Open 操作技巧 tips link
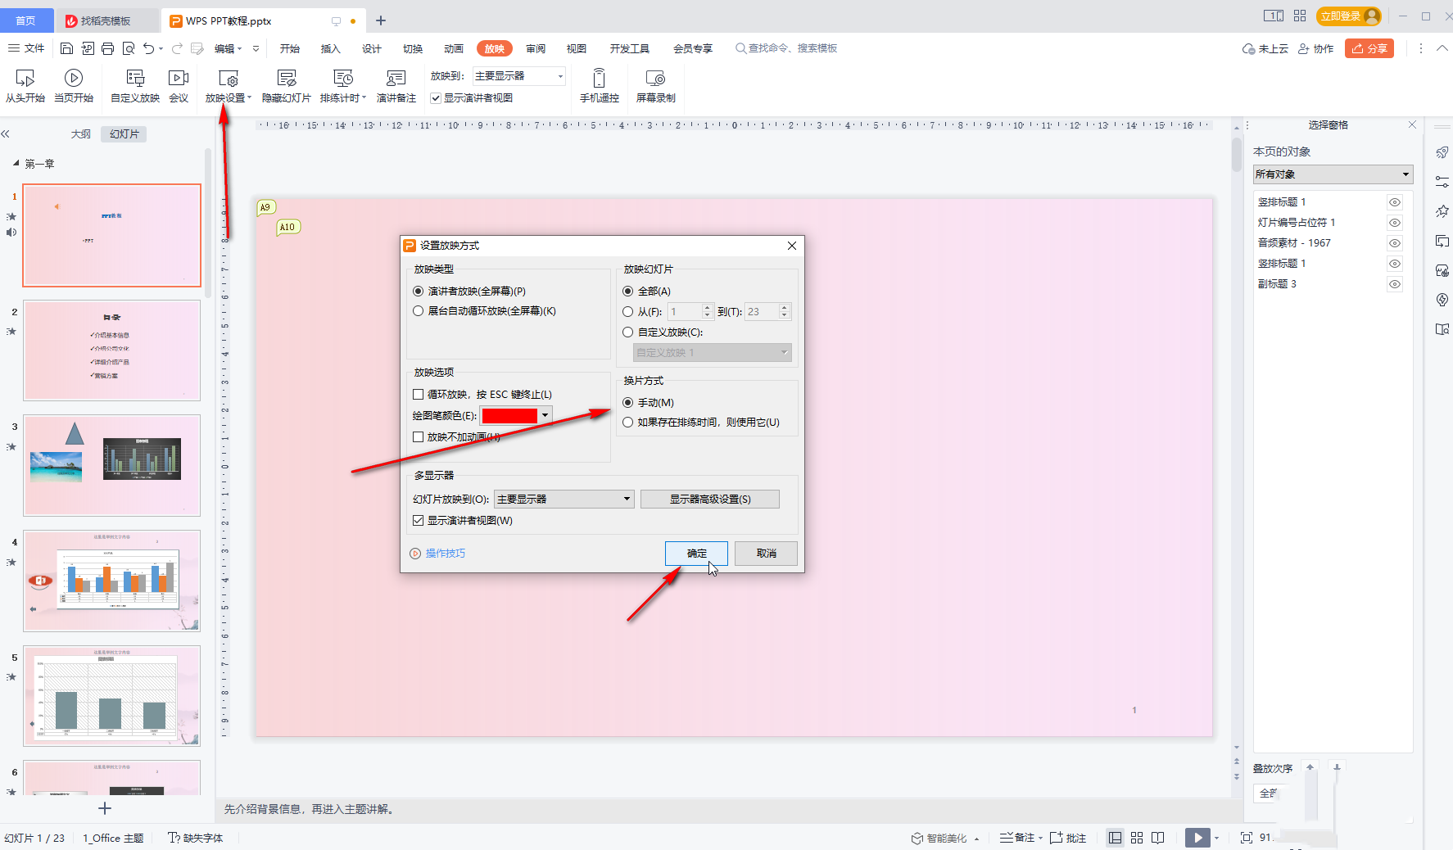The height and width of the screenshot is (850, 1453). click(446, 554)
